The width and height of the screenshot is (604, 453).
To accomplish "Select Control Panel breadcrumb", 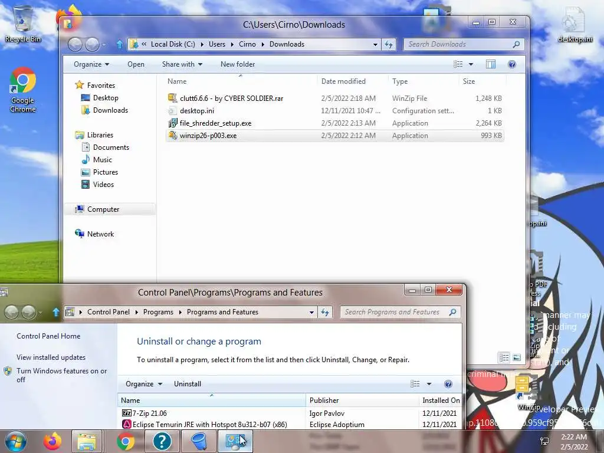I will pos(109,312).
